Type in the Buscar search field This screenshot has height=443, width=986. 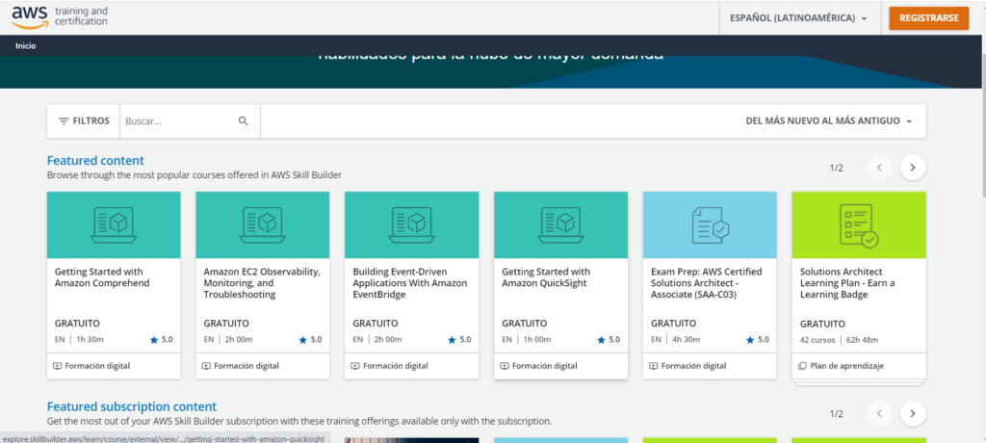[178, 121]
